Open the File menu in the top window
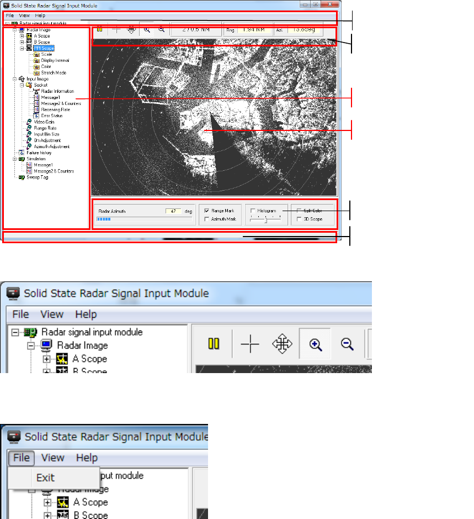Image resolution: width=474 pixels, height=519 pixels. (10, 15)
